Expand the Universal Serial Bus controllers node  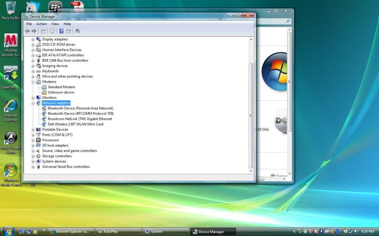[x=33, y=166]
